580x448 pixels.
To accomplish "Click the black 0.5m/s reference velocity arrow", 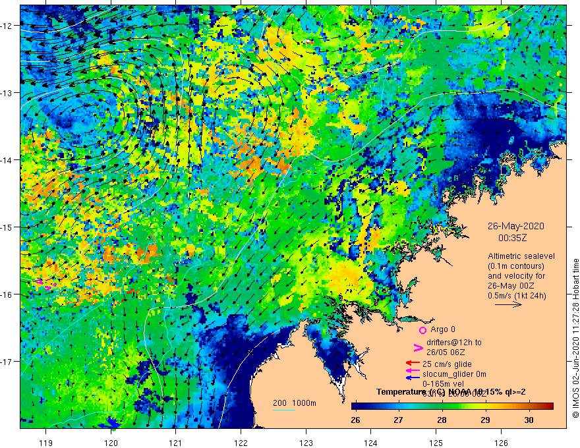I will point(508,304).
